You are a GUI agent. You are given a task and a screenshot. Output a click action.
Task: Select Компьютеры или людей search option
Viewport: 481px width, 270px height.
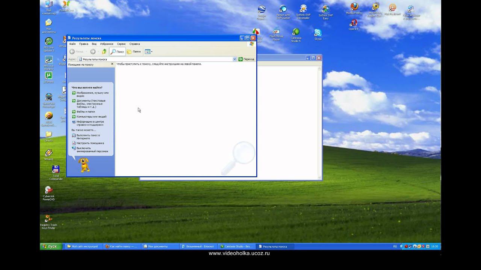click(89, 117)
